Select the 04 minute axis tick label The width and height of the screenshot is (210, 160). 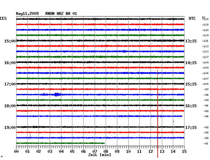tap(61, 151)
